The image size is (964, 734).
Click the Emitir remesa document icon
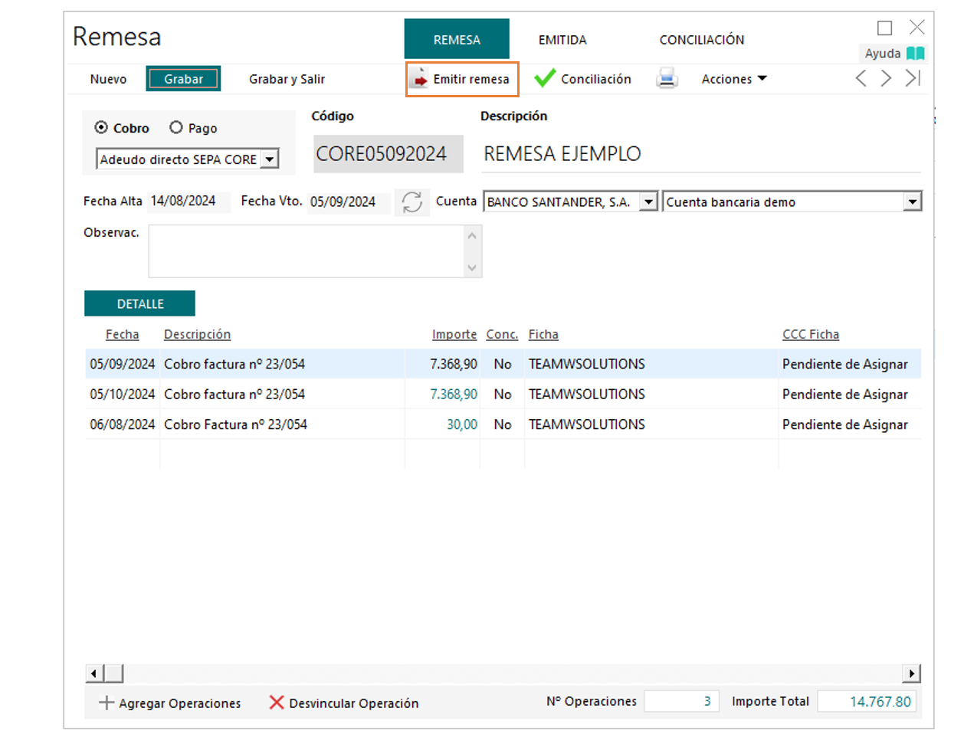418,78
